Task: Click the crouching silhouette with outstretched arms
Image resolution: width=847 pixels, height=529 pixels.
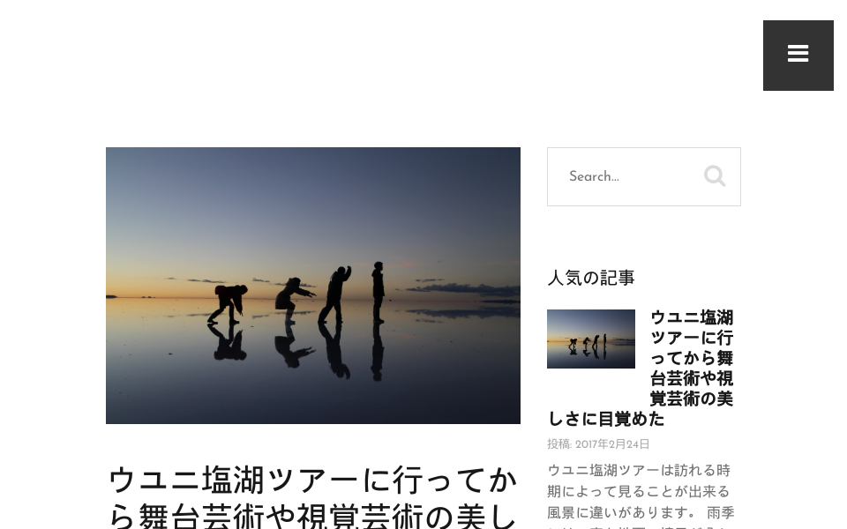Action: 294,300
